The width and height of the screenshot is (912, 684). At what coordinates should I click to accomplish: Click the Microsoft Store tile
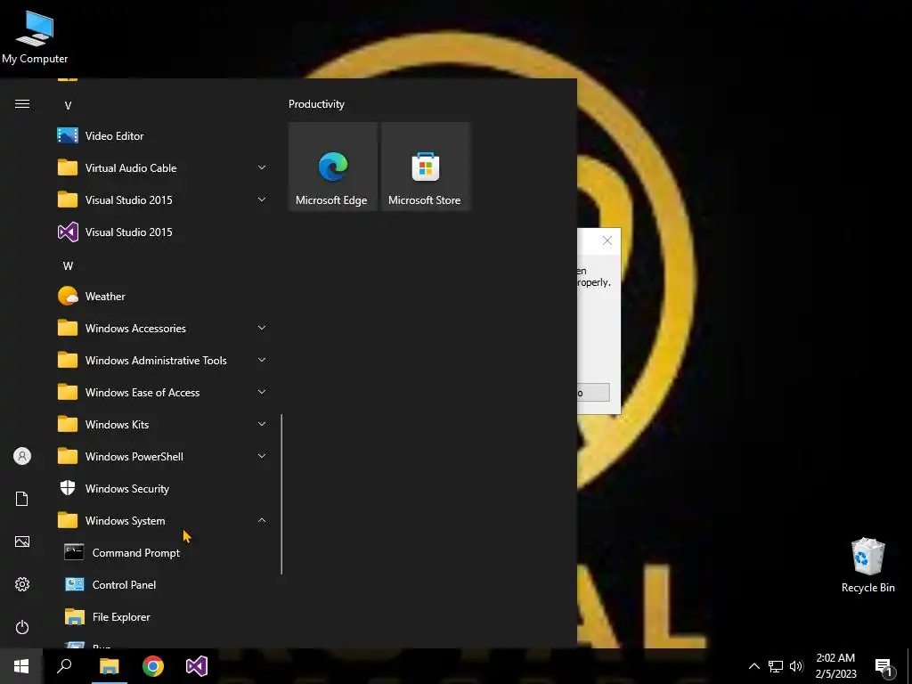tap(425, 167)
